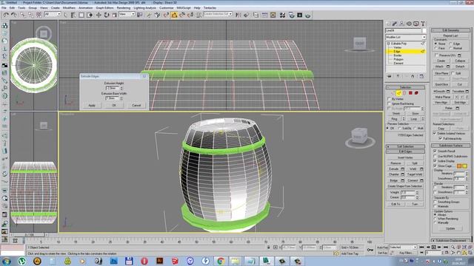Open the Utilities hammer panel tab
The height and width of the screenshot is (266, 474).
pos(423,24)
